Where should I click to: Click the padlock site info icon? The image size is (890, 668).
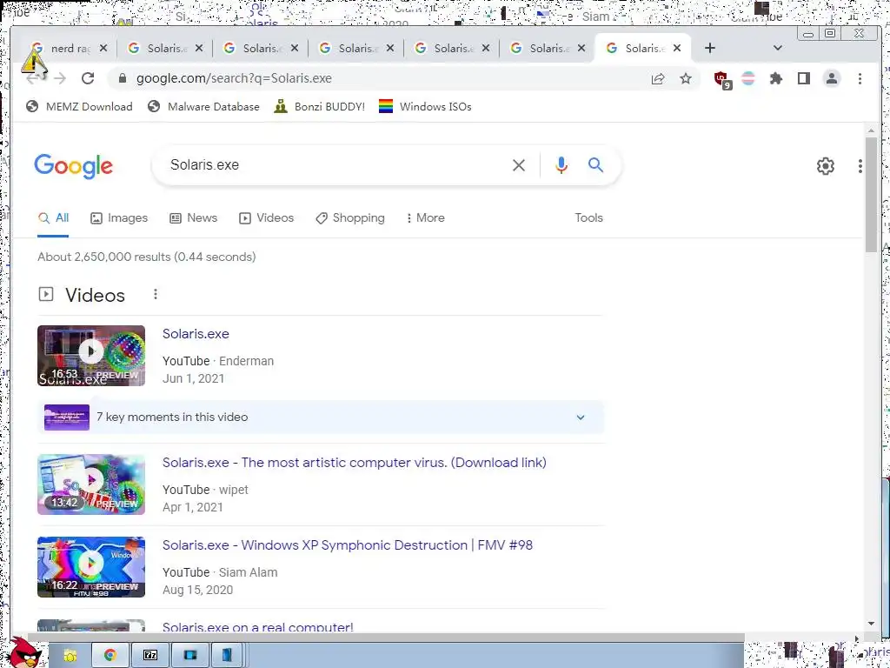[122, 78]
